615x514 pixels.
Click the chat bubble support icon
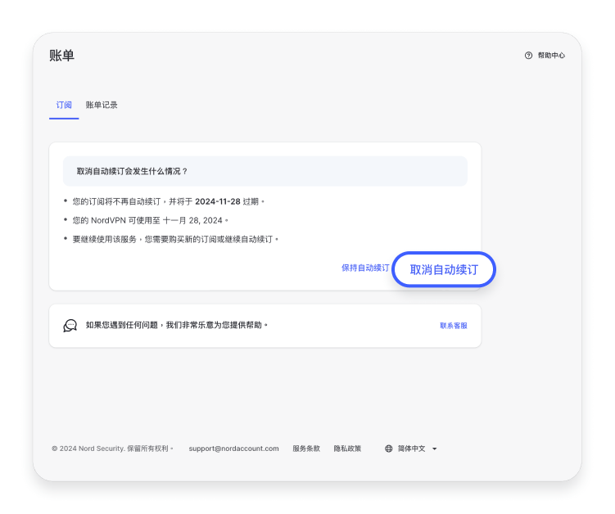[70, 326]
